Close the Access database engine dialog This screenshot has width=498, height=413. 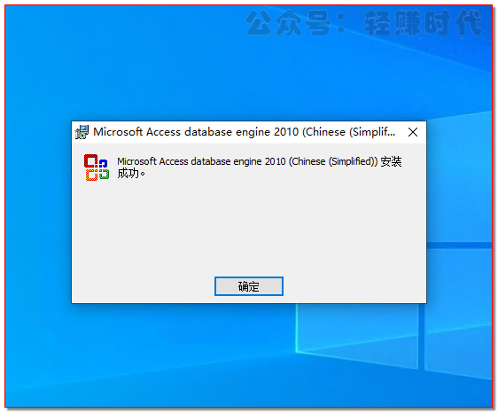tap(413, 132)
